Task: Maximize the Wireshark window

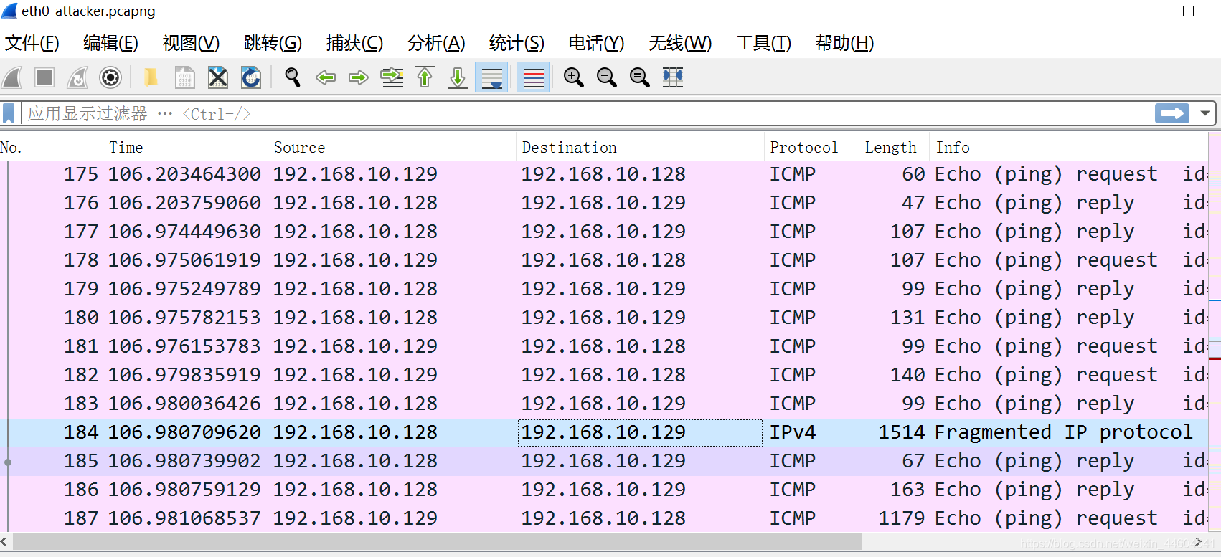Action: pos(1188,11)
